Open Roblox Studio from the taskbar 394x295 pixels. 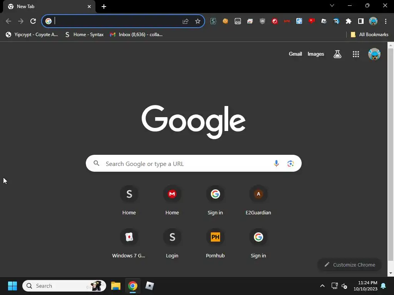pyautogui.click(x=150, y=286)
